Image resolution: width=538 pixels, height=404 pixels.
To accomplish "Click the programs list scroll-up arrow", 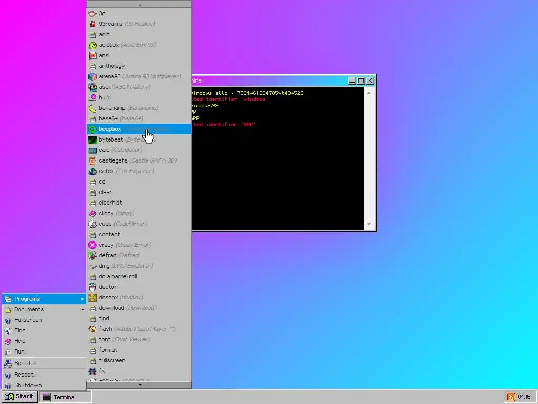I will (139, 4).
